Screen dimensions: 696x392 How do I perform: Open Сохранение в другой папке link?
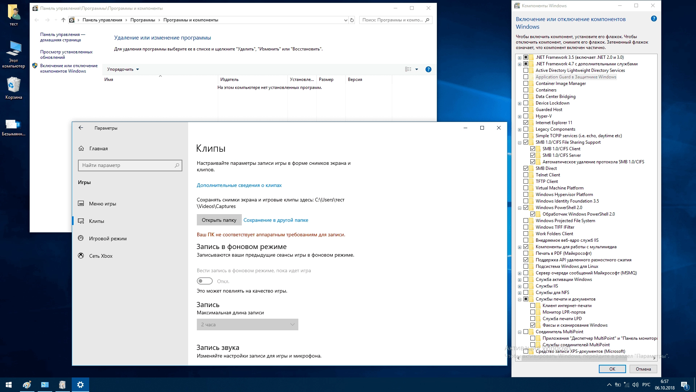(x=276, y=220)
